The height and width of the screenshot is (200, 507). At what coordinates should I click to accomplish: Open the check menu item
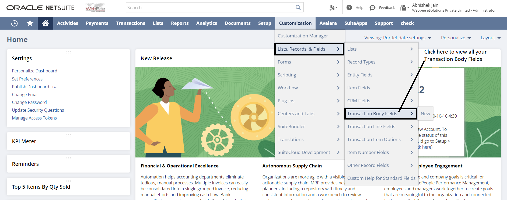[407, 23]
